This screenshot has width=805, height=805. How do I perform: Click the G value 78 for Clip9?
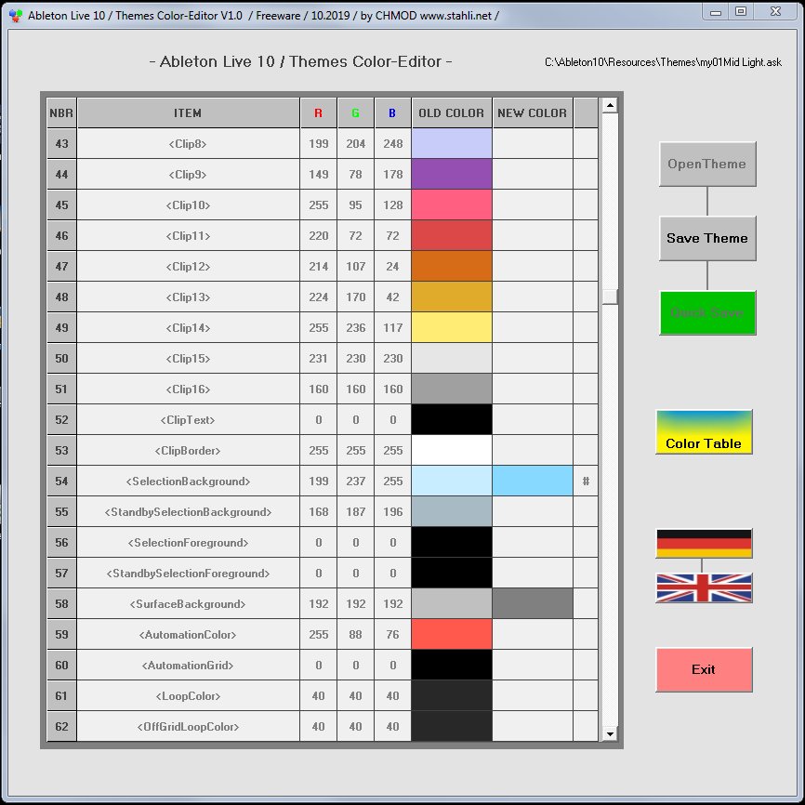click(355, 174)
